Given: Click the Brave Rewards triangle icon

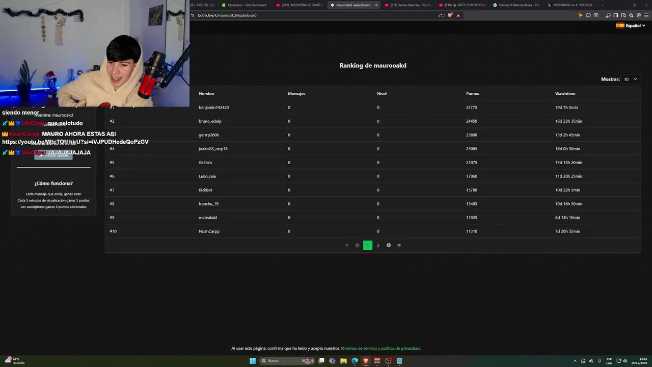Looking at the screenshot, I should pos(458,15).
